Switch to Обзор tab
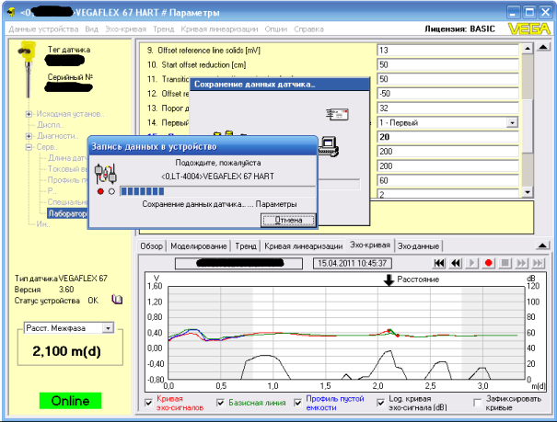The width and height of the screenshot is (557, 422). (x=151, y=246)
